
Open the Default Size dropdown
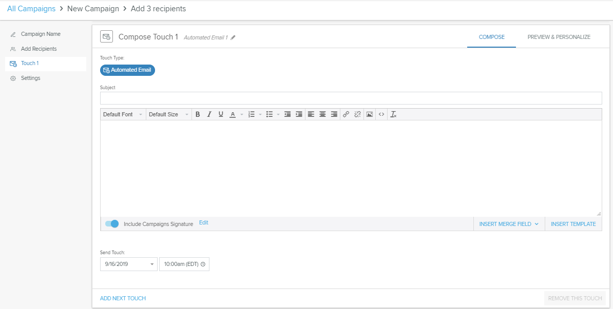(x=169, y=114)
